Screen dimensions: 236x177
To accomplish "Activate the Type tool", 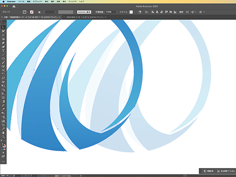I will 3,51.
